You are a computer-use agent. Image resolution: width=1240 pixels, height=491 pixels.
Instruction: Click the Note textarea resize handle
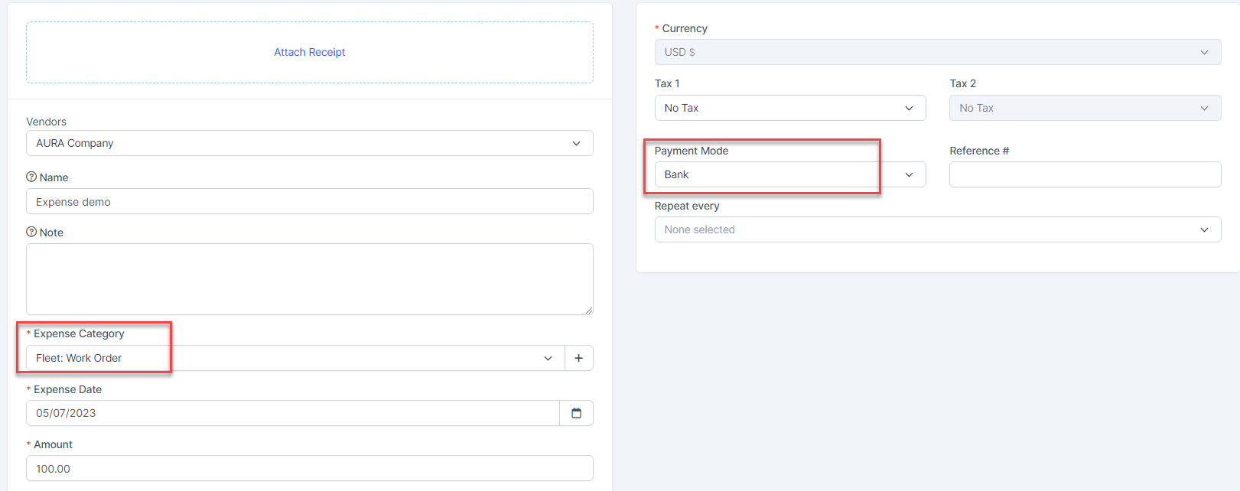pos(588,310)
